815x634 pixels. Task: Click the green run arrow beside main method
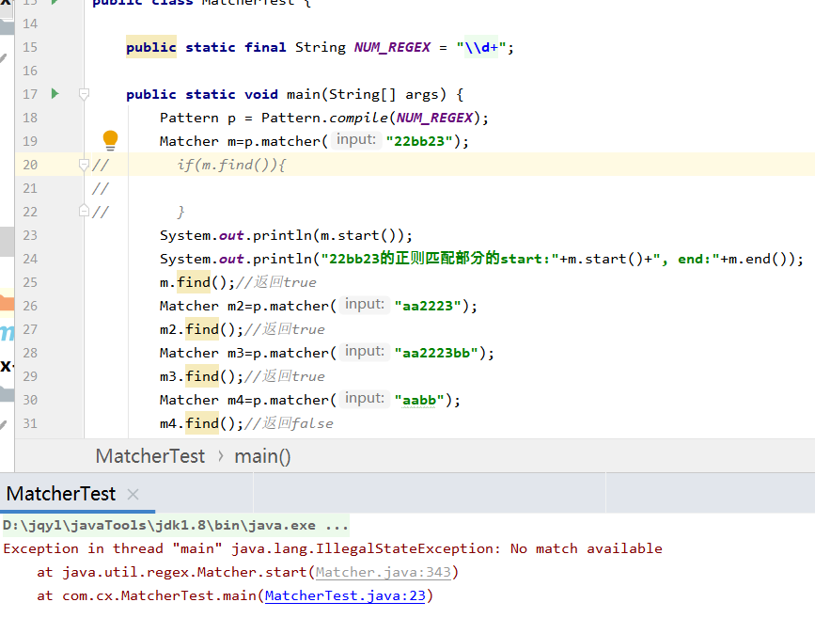(x=55, y=94)
